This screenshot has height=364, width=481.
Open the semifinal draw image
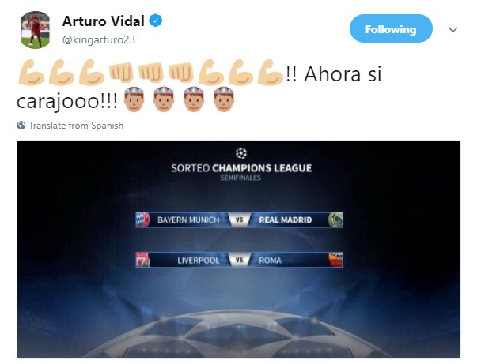click(239, 250)
